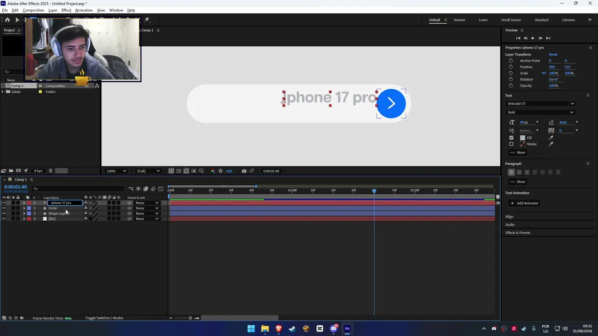Open the leading Auto dropdown arrow
598x336 pixels.
pyautogui.click(x=577, y=122)
